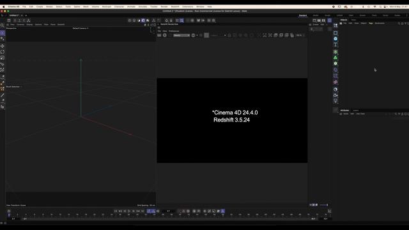409x230 pixels.
Task: Switch to the Sculpt layout tab
Action: point(327,15)
